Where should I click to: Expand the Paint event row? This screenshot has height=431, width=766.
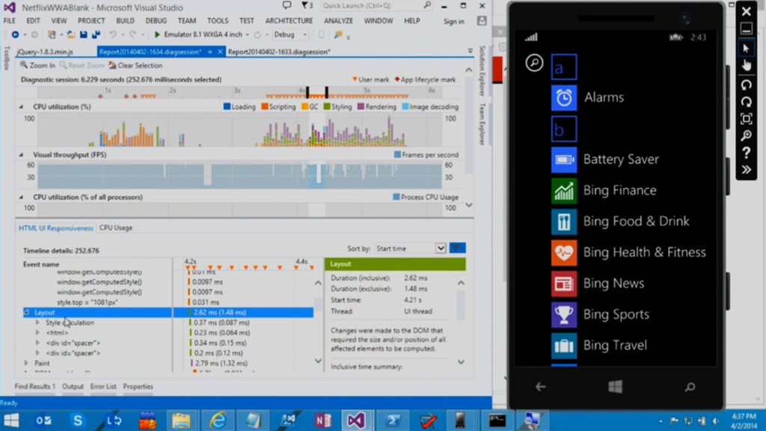tap(26, 363)
